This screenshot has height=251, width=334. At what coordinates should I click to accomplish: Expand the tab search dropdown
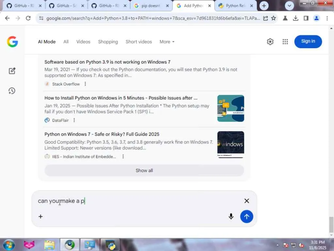point(289,6)
